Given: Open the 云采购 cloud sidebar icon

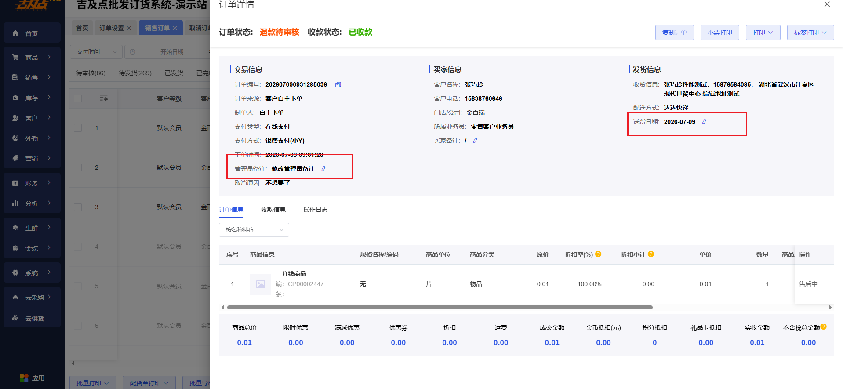Looking at the screenshot, I should tap(15, 297).
